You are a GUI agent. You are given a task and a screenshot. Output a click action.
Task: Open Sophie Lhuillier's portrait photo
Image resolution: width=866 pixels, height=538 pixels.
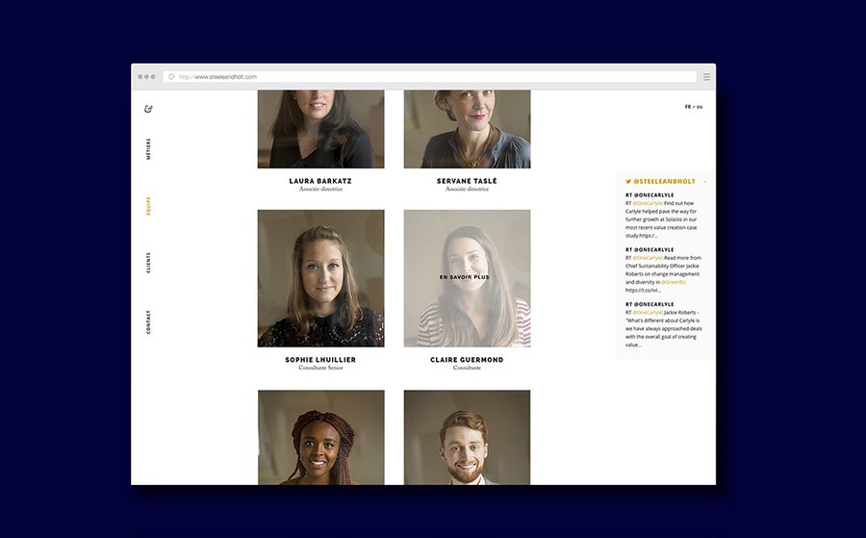(x=320, y=278)
